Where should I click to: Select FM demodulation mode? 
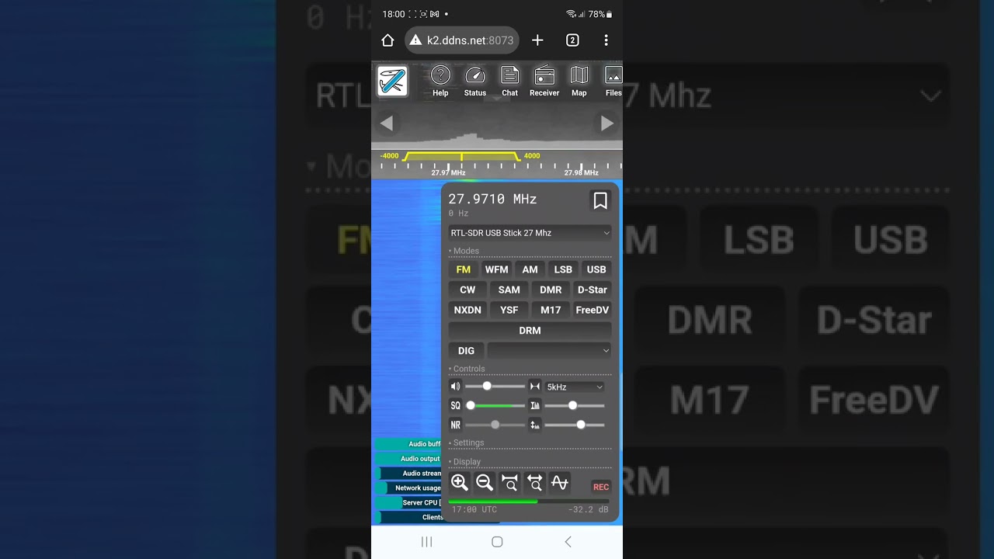(x=464, y=269)
